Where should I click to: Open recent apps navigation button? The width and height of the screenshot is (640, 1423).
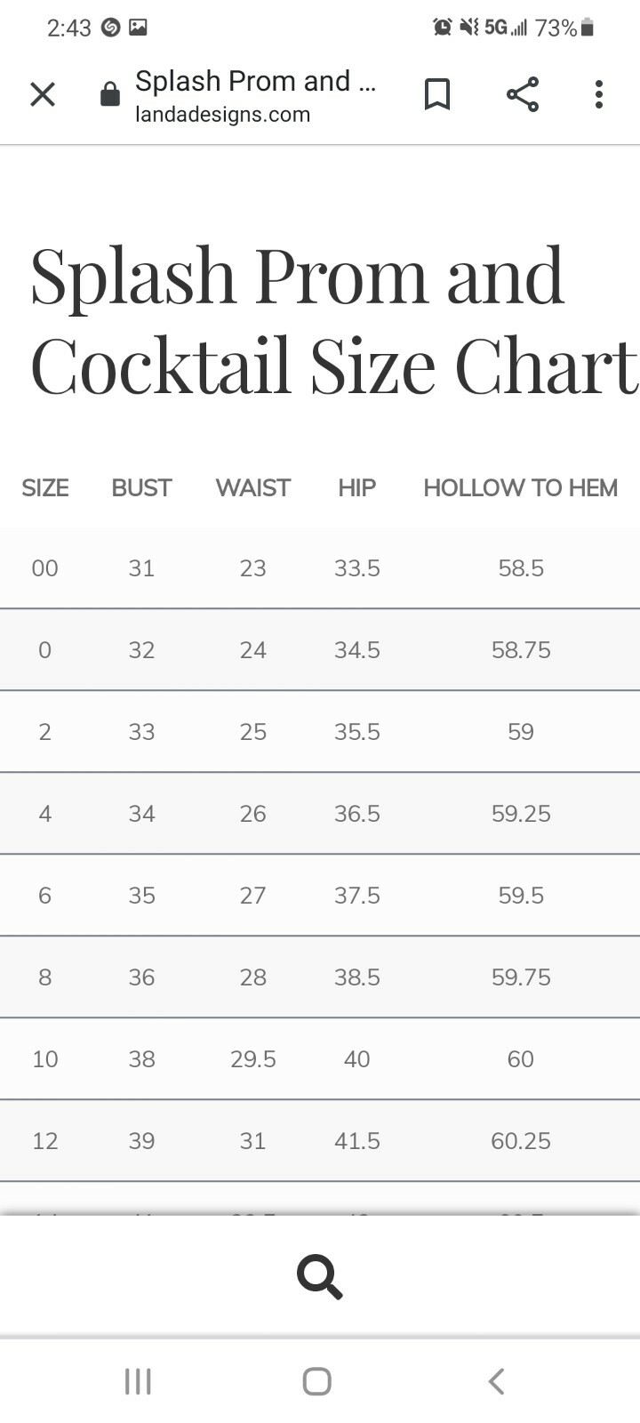click(x=138, y=1381)
